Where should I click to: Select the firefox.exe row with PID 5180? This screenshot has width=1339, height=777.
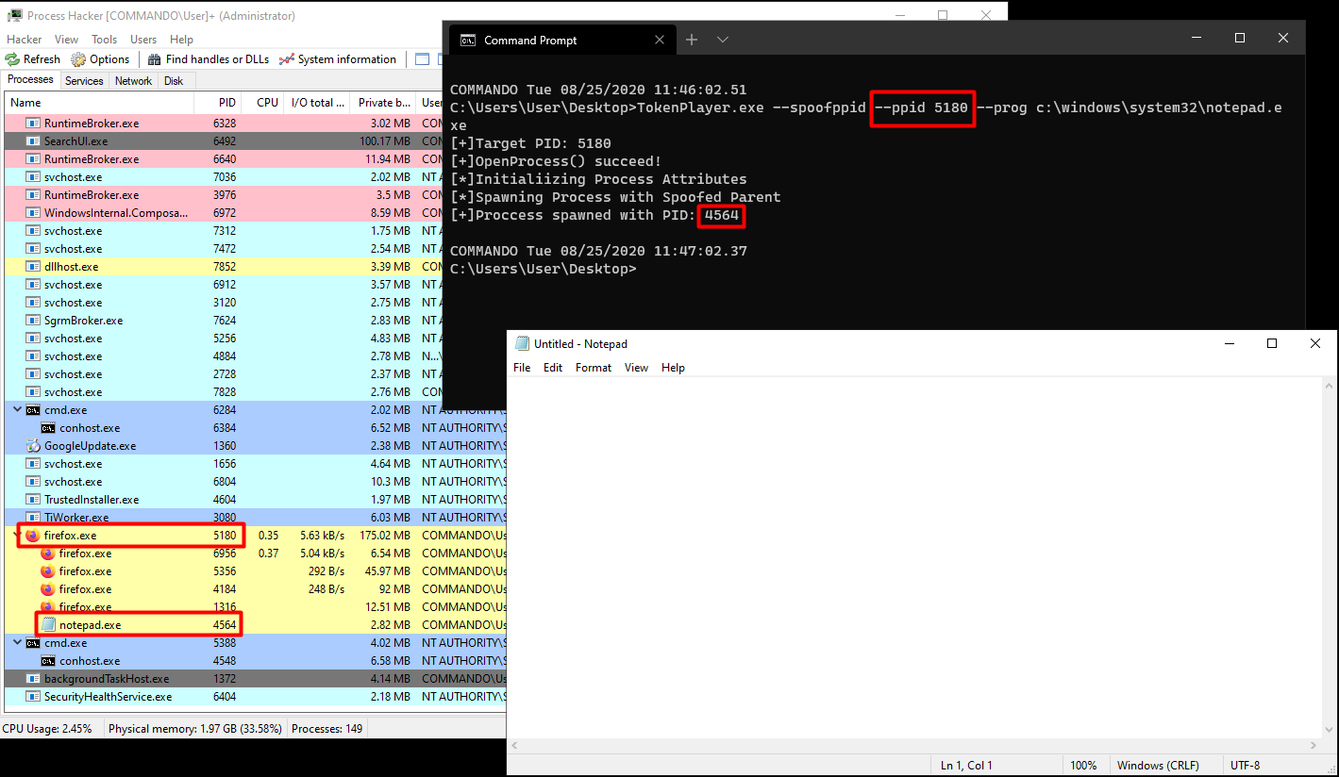256,536
